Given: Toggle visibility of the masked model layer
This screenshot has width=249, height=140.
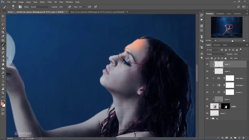Looking at the screenshot, I should click(x=207, y=106).
